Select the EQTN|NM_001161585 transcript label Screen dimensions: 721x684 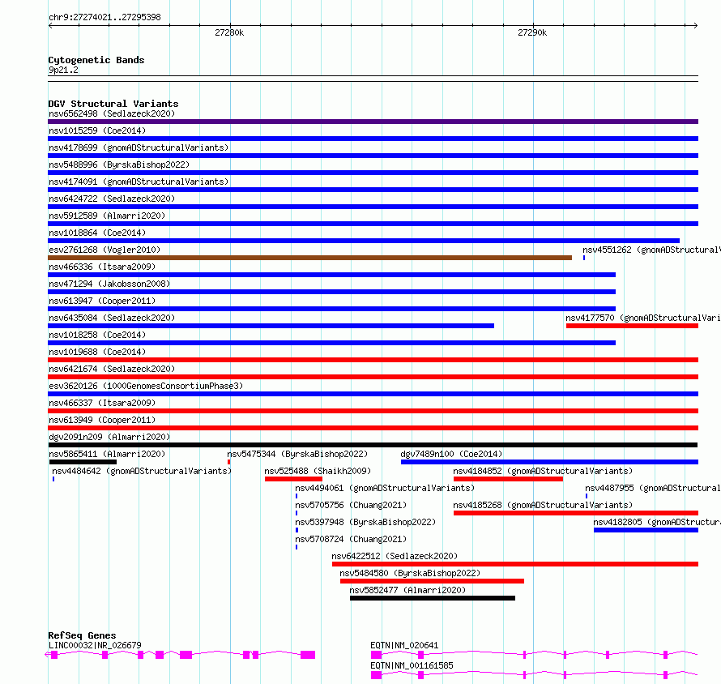pyautogui.click(x=412, y=665)
